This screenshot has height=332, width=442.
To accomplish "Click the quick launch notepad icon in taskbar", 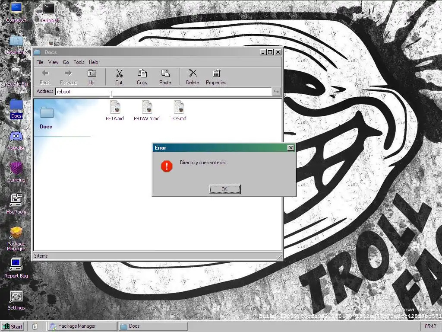I will (35, 326).
